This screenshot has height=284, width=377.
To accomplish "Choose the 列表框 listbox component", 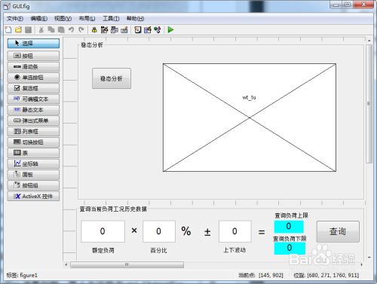I will [33, 132].
